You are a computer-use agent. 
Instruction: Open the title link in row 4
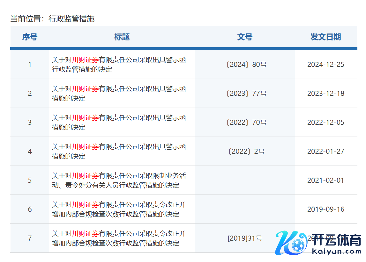pos(119,152)
